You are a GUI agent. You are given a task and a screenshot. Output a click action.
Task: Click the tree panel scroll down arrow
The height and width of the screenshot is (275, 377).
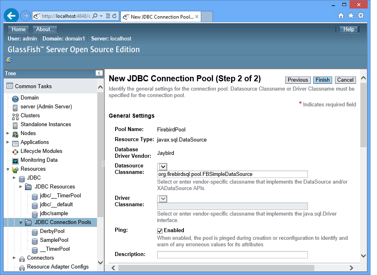pos(101,262)
